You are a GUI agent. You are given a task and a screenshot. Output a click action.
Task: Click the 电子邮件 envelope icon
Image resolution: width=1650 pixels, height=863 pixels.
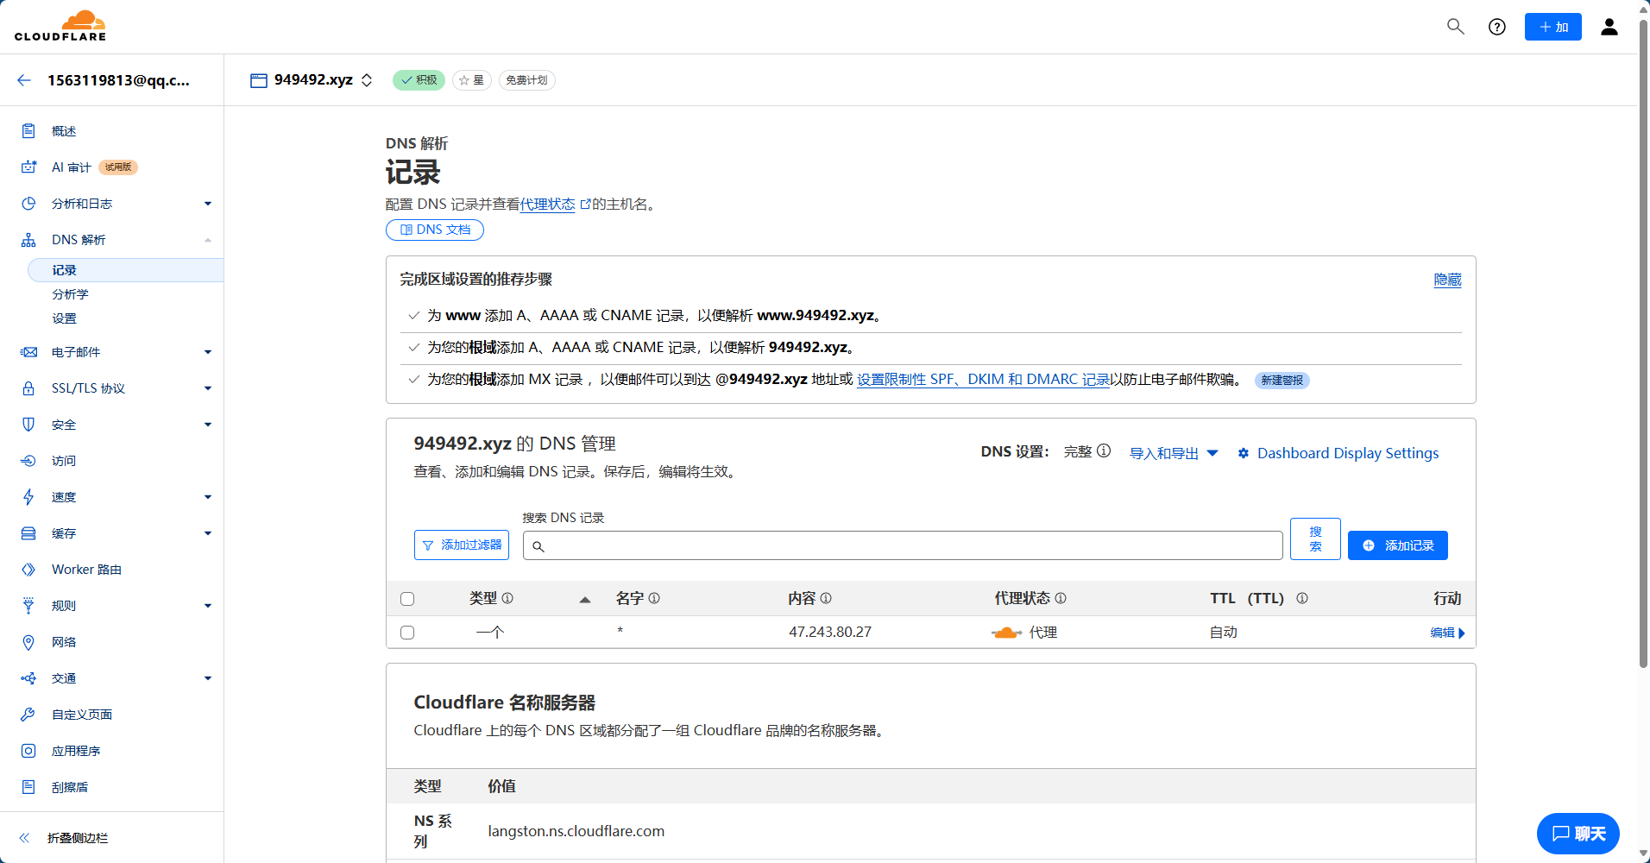pos(28,352)
